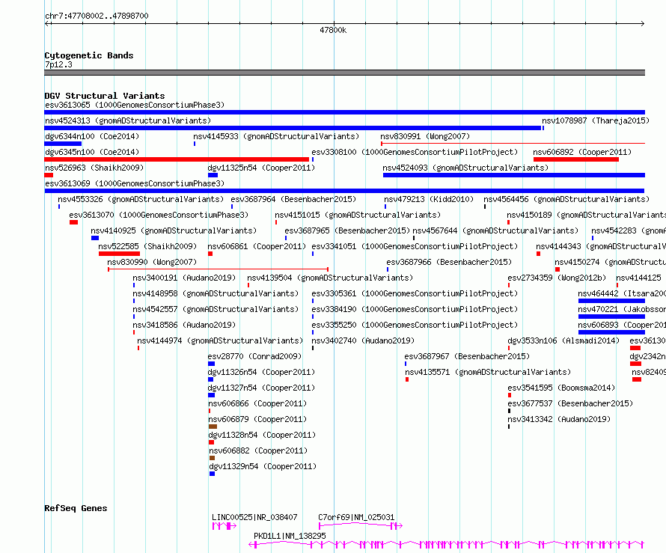
Task: Click nsv4564456 gnomAD variant label
Action: coord(566,199)
